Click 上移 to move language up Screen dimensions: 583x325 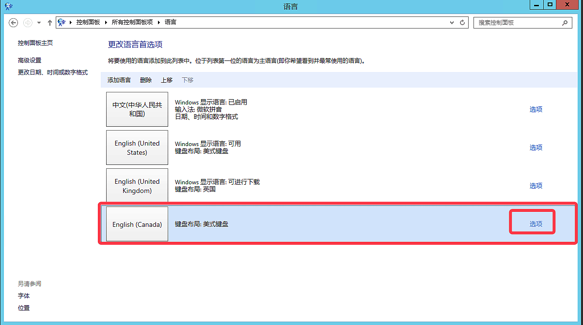pos(167,80)
